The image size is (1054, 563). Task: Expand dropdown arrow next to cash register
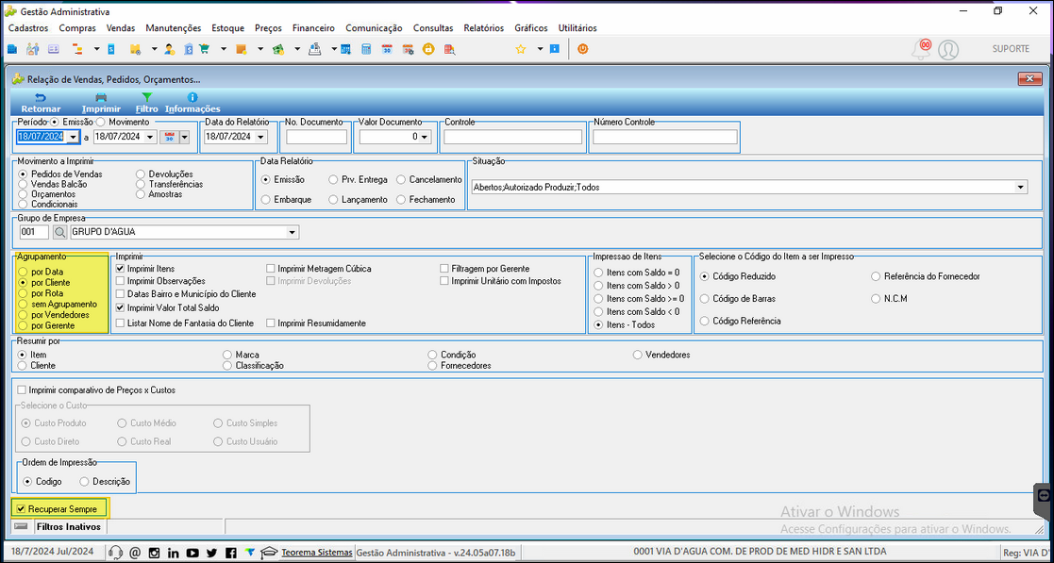coord(334,49)
